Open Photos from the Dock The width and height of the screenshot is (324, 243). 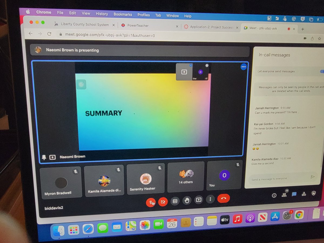(x=145, y=225)
